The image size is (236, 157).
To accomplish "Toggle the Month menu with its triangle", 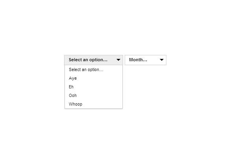I will pyautogui.click(x=161, y=60).
